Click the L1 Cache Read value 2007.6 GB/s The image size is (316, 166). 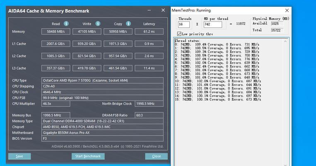point(56,44)
